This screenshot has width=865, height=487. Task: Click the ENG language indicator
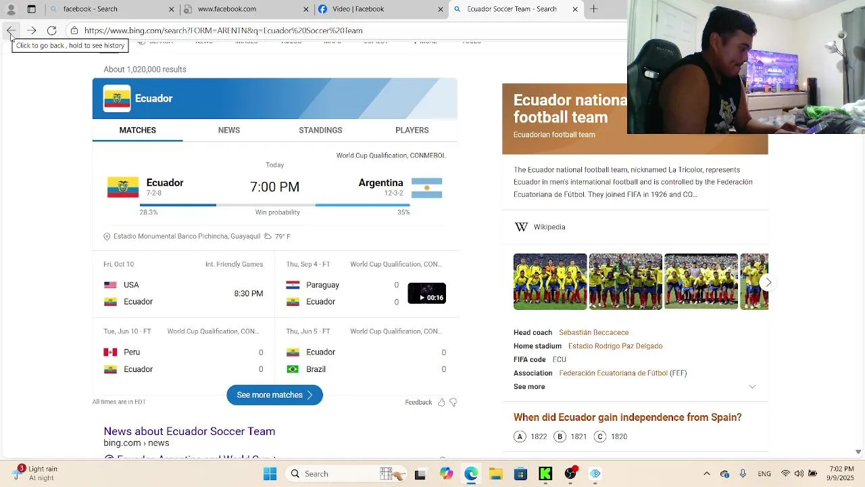[764, 473]
